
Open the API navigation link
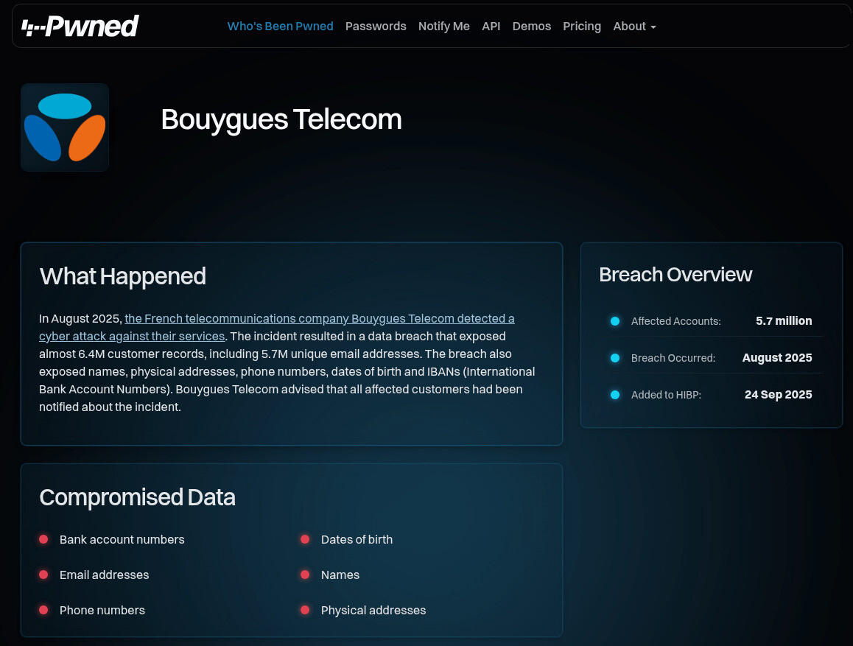click(x=491, y=27)
